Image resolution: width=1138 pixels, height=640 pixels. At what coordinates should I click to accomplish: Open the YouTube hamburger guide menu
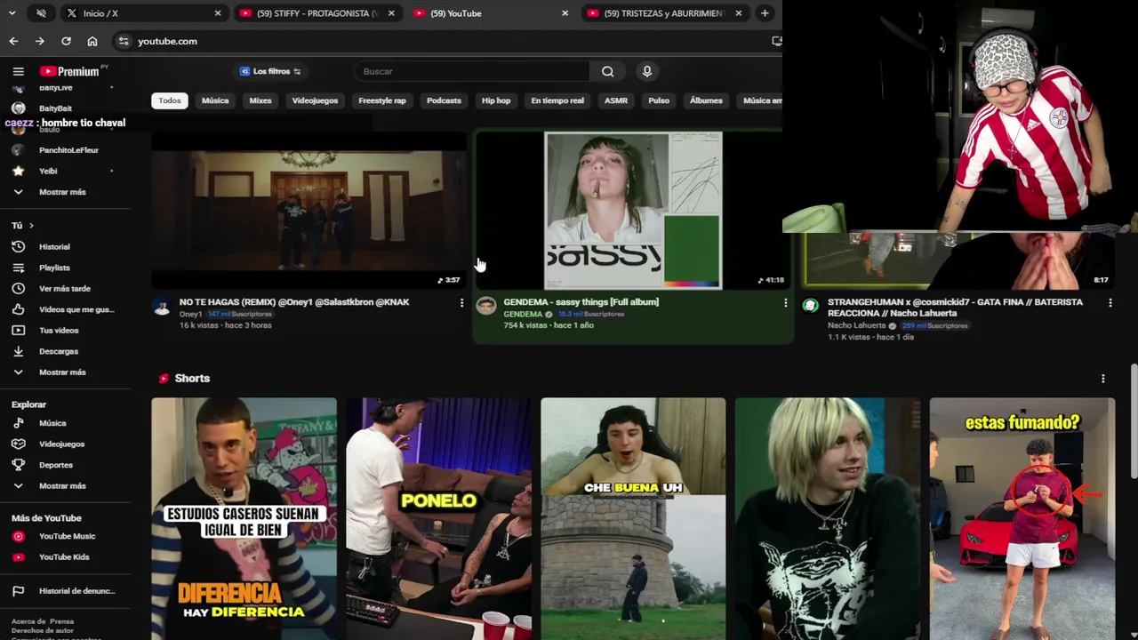18,71
